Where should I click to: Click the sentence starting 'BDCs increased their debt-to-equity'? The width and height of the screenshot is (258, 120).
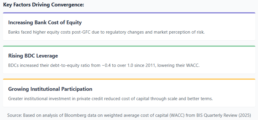pyautogui.click(x=104, y=65)
